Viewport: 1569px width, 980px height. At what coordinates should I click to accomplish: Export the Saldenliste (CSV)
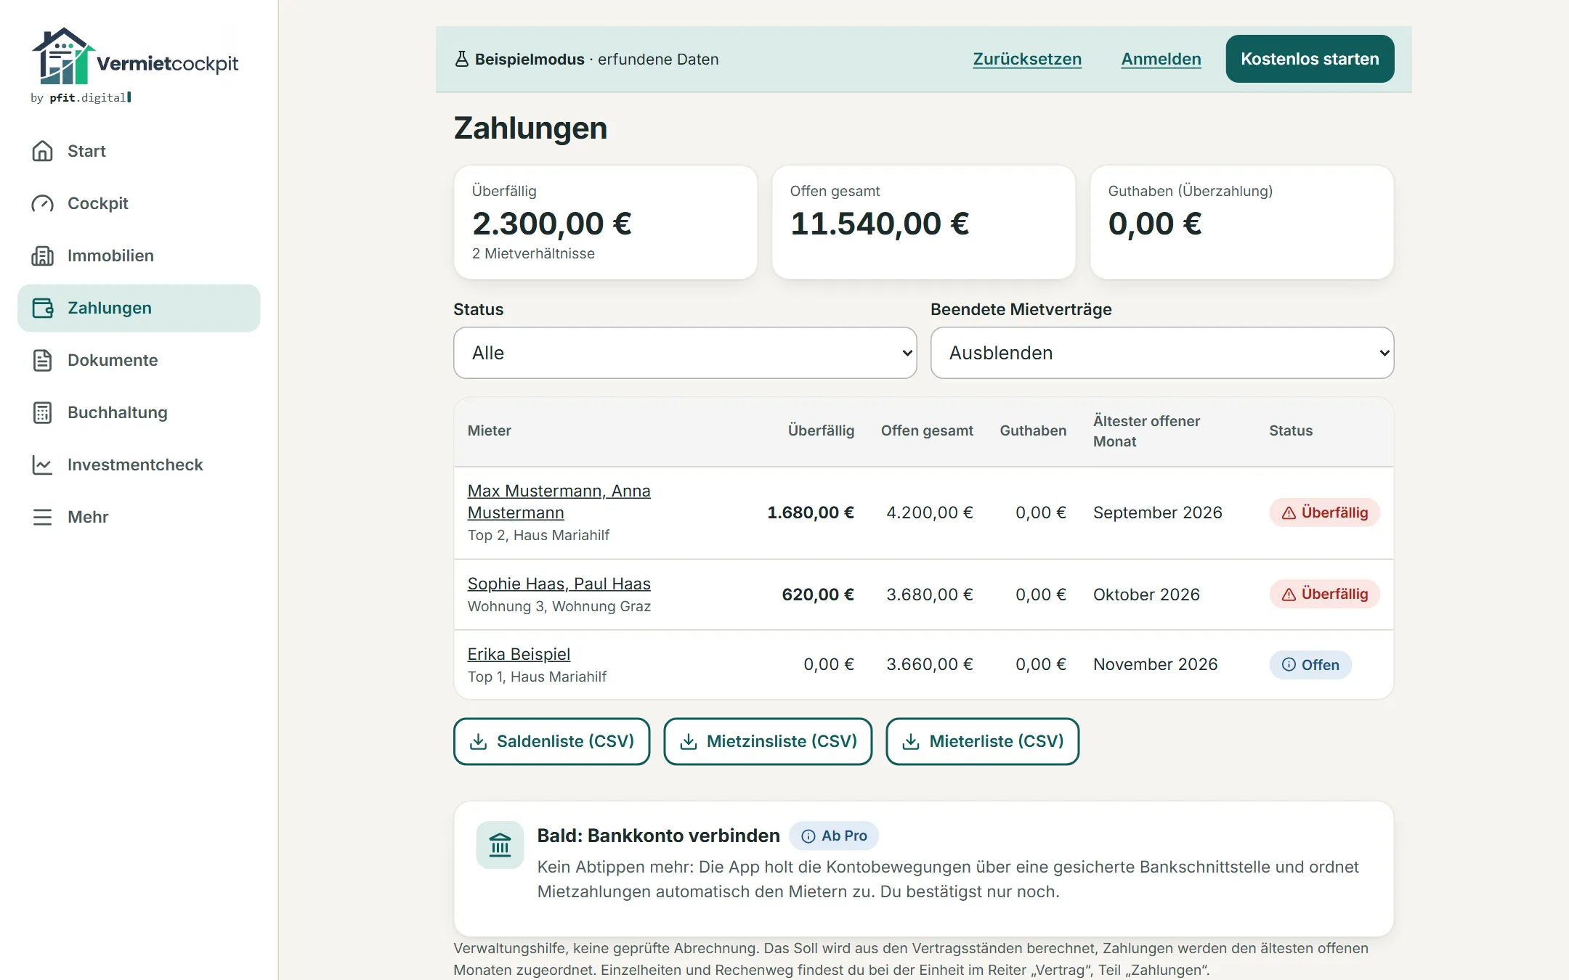tap(551, 741)
